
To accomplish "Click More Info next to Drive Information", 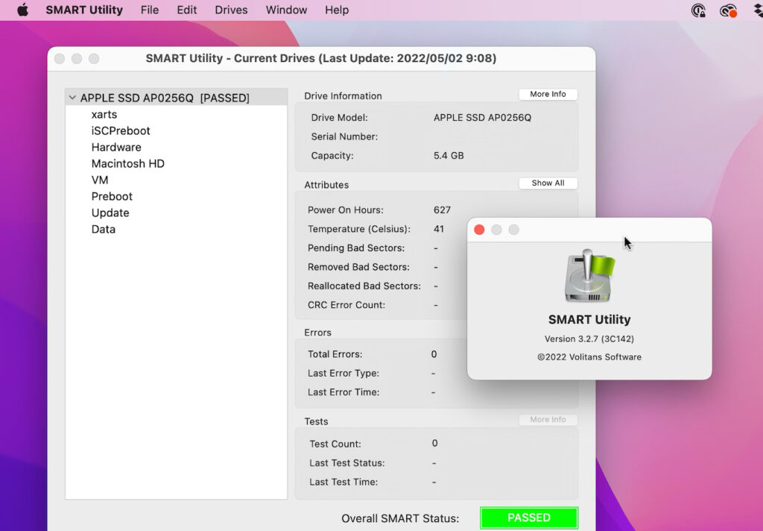I will pos(548,93).
